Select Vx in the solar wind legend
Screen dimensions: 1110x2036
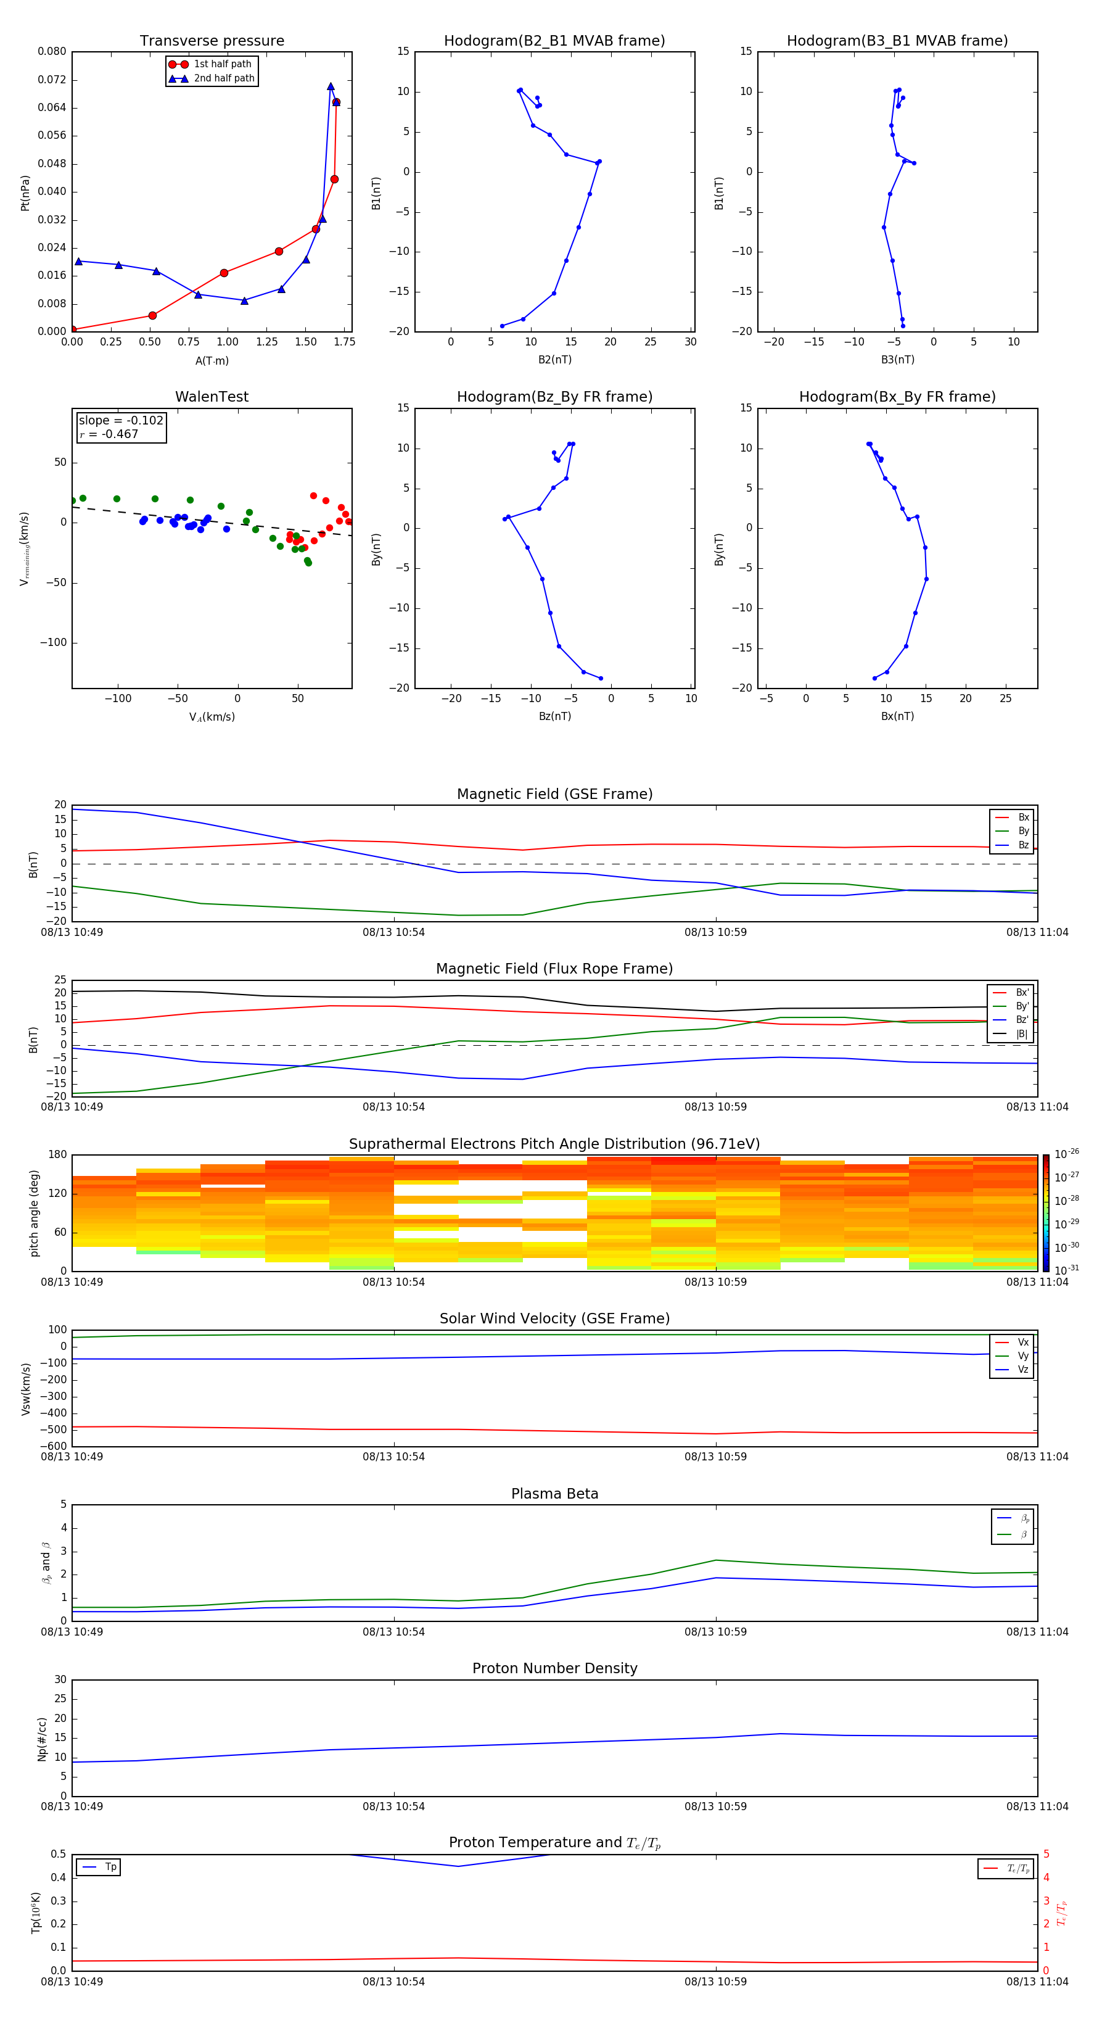1012,1342
